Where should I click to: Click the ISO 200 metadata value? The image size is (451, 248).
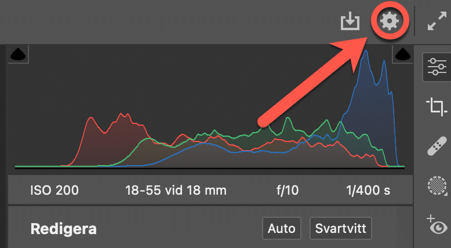pyautogui.click(x=54, y=190)
